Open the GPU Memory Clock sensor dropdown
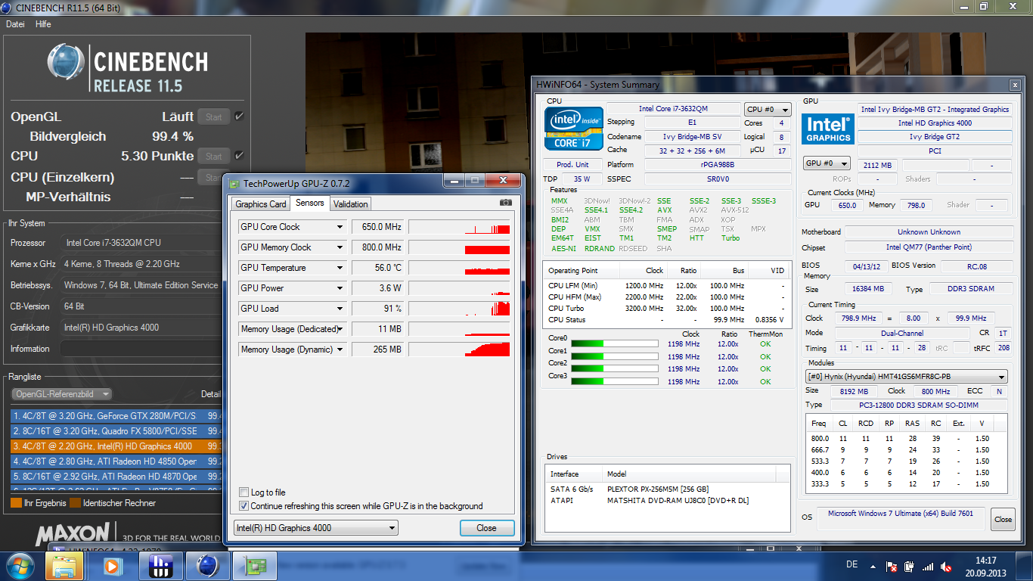Viewport: 1033px width, 581px height. tap(340, 247)
